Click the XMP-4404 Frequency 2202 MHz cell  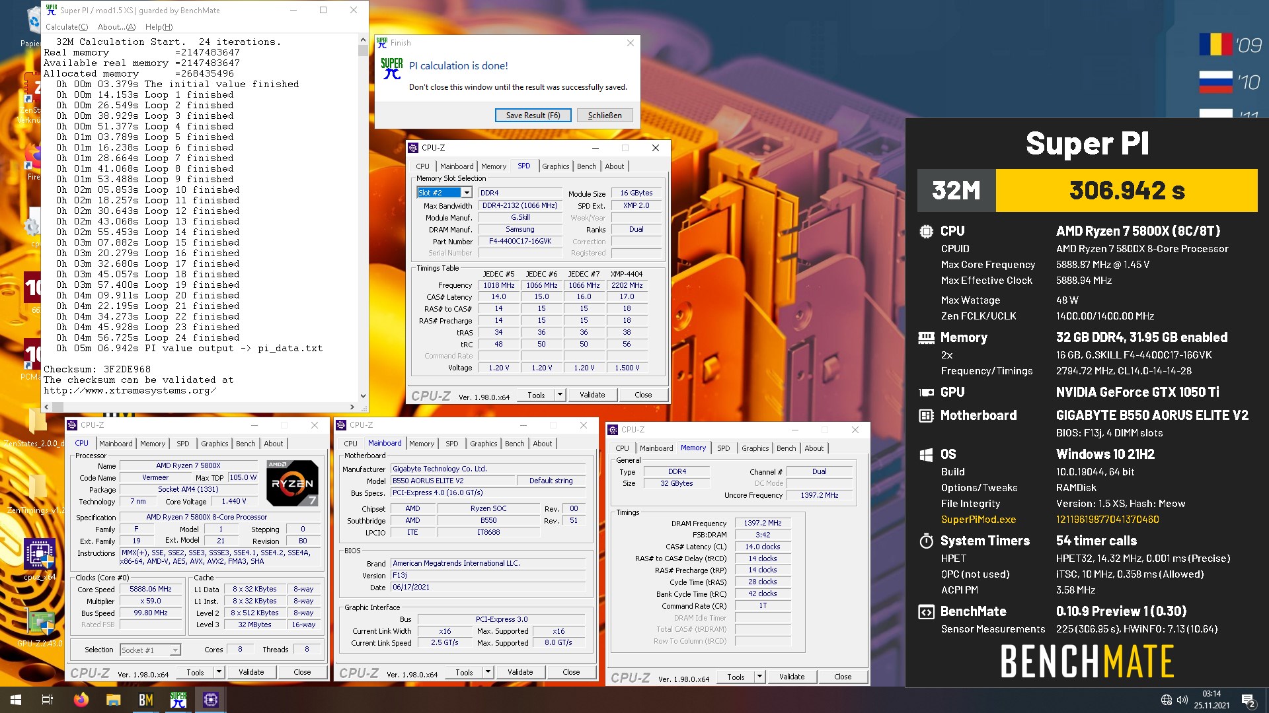click(x=627, y=285)
